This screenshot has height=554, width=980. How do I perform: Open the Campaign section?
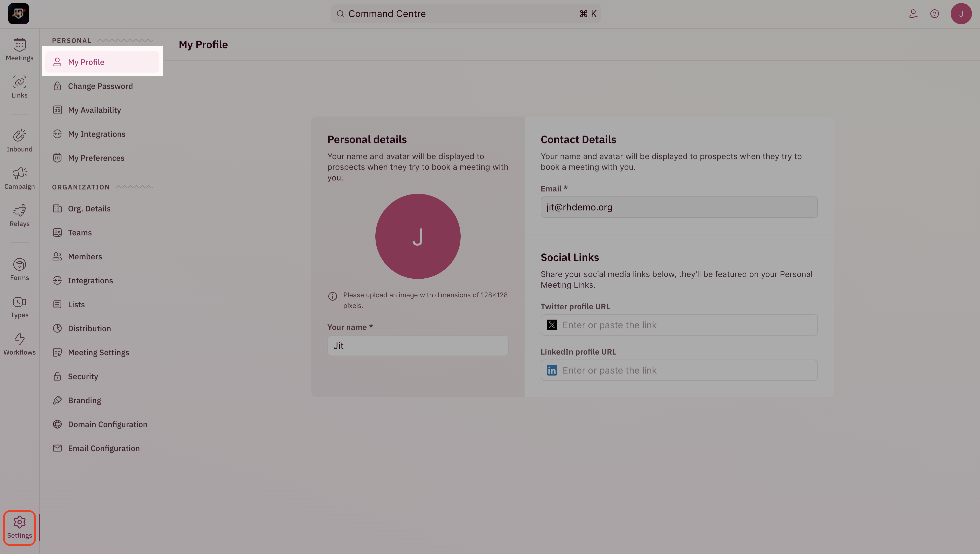[19, 178]
